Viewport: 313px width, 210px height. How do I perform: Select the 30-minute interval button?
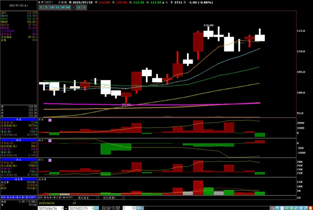(63, 7)
